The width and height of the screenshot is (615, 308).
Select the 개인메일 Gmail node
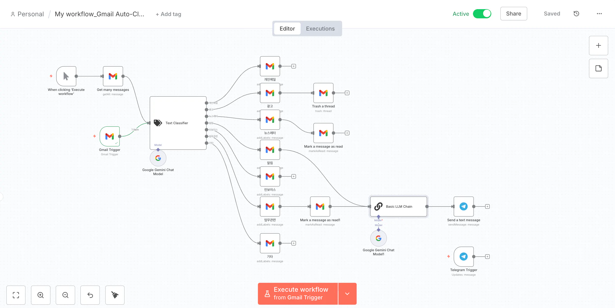click(270, 66)
